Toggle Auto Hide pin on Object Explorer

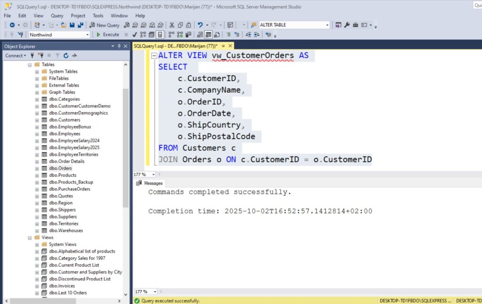[119, 46]
